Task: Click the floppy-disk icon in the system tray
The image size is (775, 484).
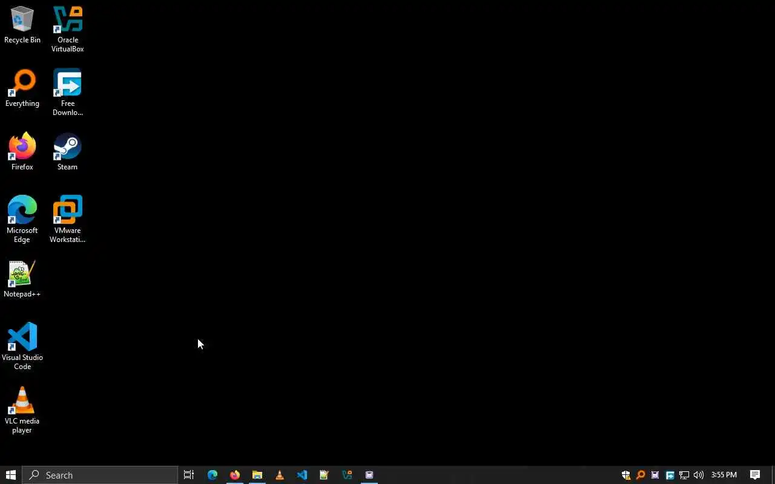Action: 655,475
